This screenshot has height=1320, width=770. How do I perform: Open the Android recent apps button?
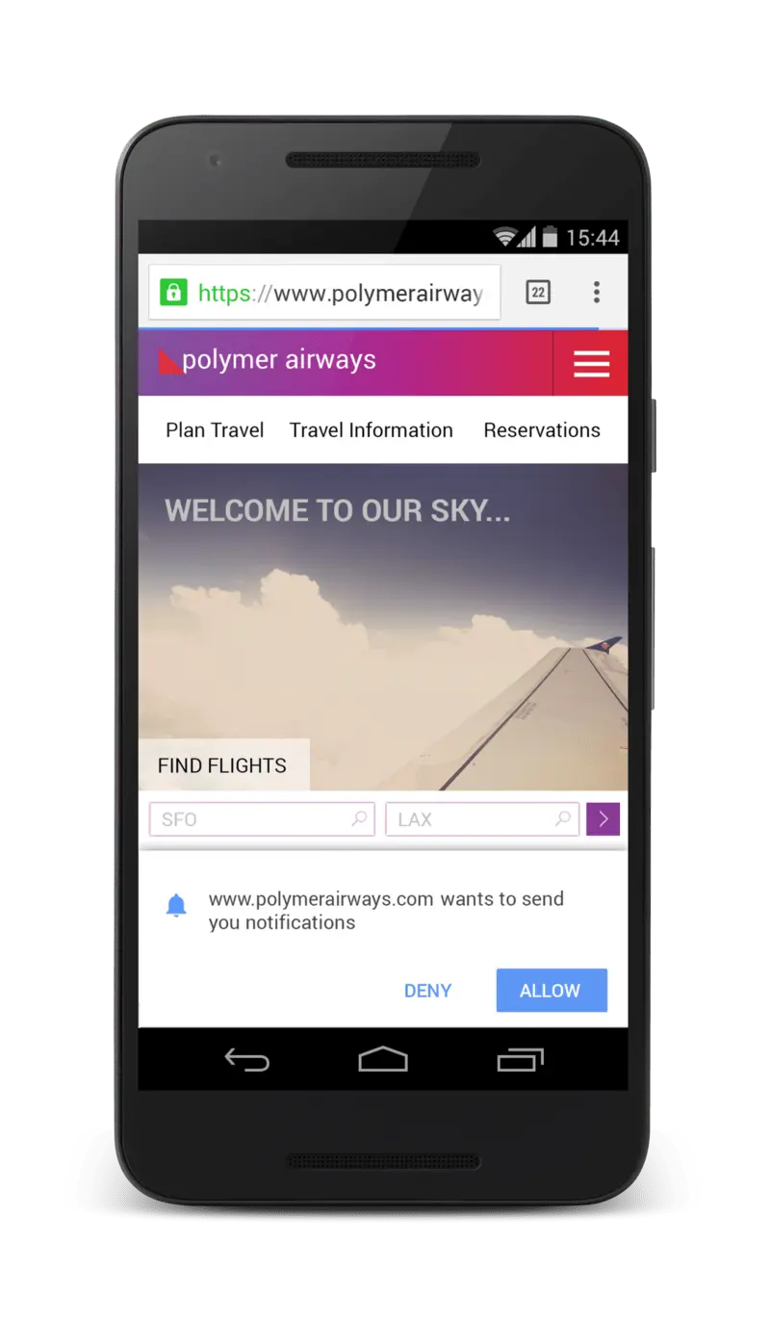[521, 1059]
